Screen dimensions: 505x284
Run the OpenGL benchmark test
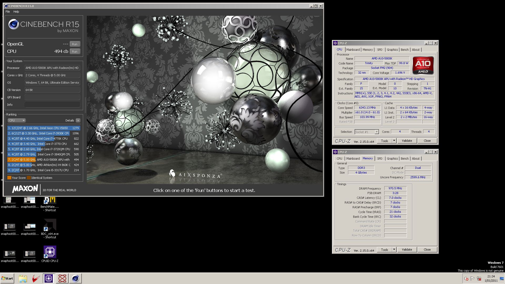75,44
